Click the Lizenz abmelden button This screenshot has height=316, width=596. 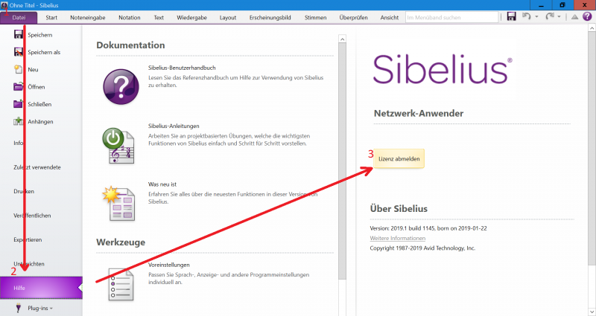pyautogui.click(x=399, y=158)
